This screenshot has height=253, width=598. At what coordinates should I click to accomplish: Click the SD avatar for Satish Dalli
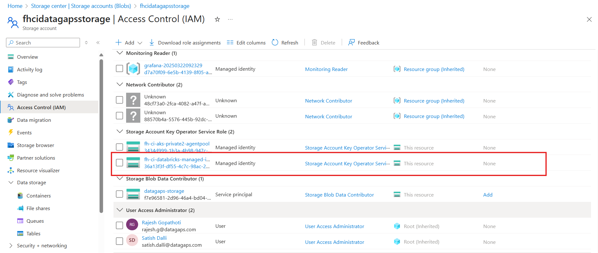[132, 240]
